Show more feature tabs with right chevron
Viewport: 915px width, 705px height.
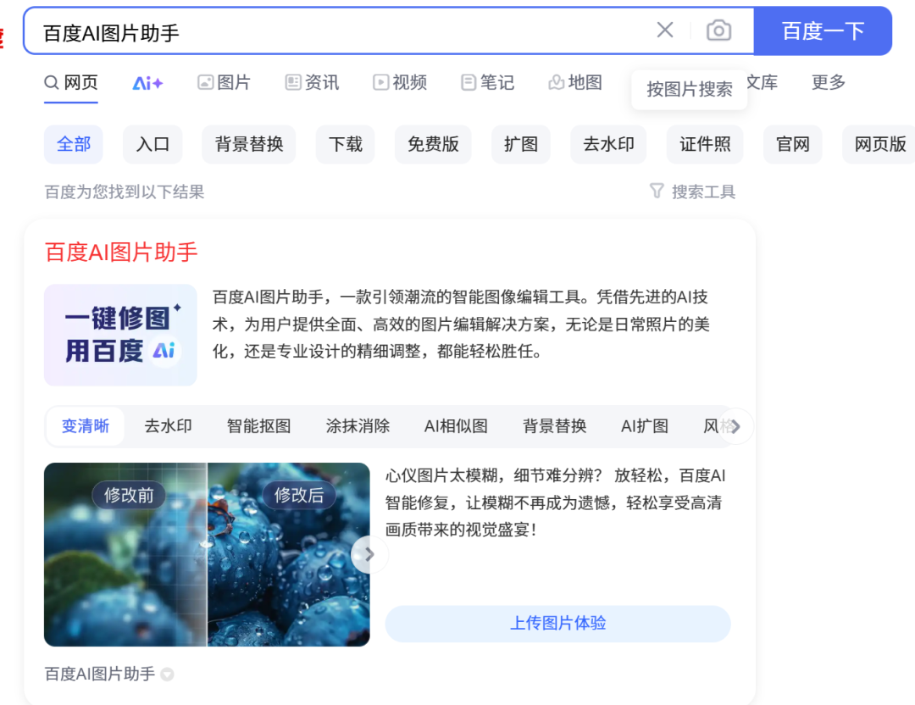tap(735, 426)
